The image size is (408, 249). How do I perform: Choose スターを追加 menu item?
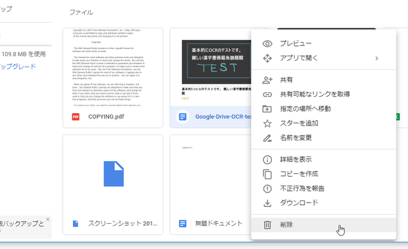pos(324,124)
